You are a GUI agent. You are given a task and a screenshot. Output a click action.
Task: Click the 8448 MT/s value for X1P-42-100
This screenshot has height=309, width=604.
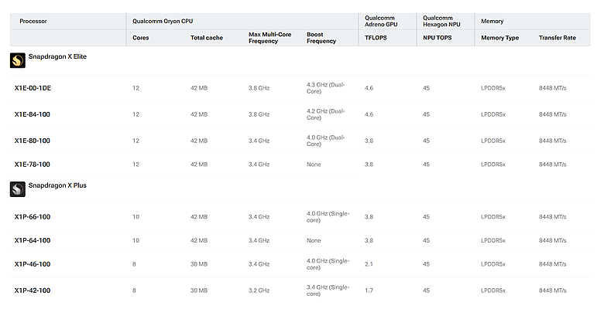tap(553, 290)
